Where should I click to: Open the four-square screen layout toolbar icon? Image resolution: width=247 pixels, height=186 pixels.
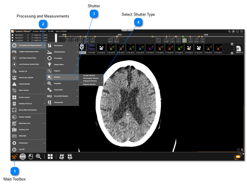click(50, 157)
